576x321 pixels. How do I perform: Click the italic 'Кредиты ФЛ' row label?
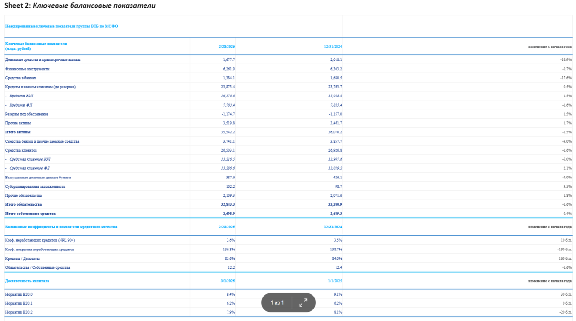pos(21,105)
